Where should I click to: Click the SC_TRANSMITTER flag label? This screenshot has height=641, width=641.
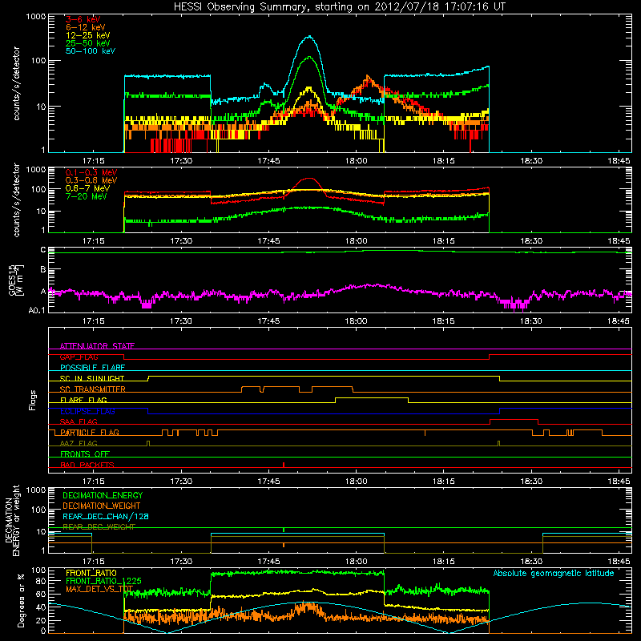pos(93,389)
